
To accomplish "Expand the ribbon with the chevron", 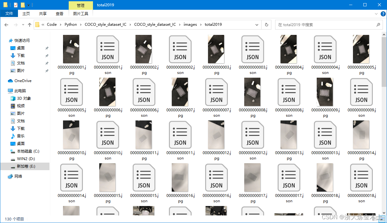I will (376, 14).
